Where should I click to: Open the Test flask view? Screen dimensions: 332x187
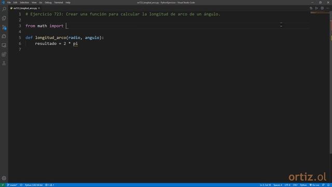pyautogui.click(x=4, y=63)
